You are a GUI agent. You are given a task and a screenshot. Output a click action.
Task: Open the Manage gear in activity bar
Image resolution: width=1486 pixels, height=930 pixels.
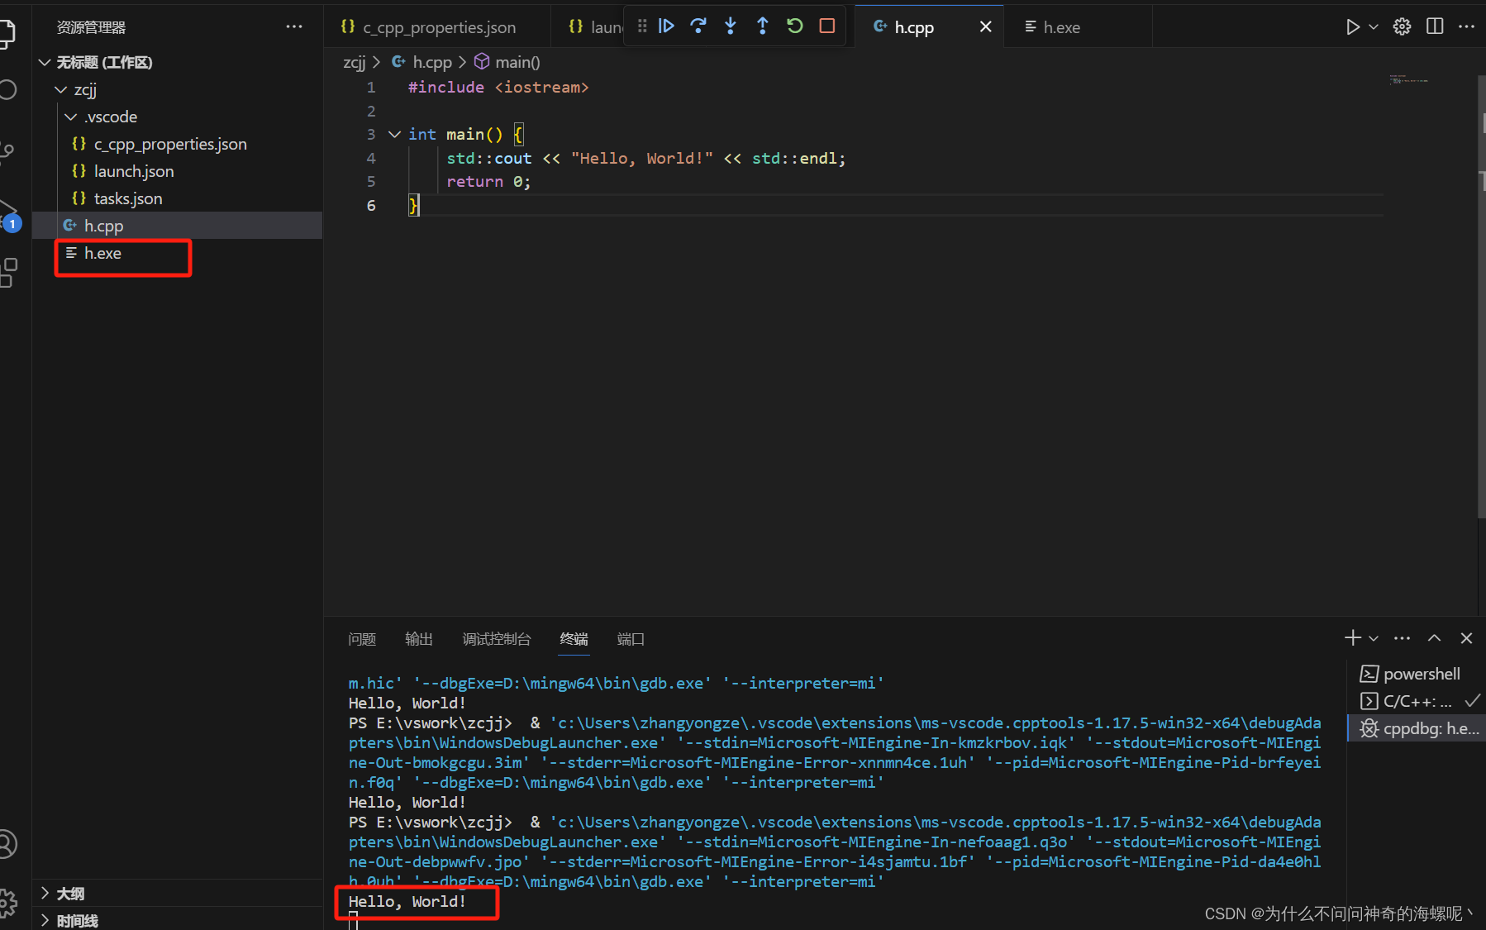7,904
